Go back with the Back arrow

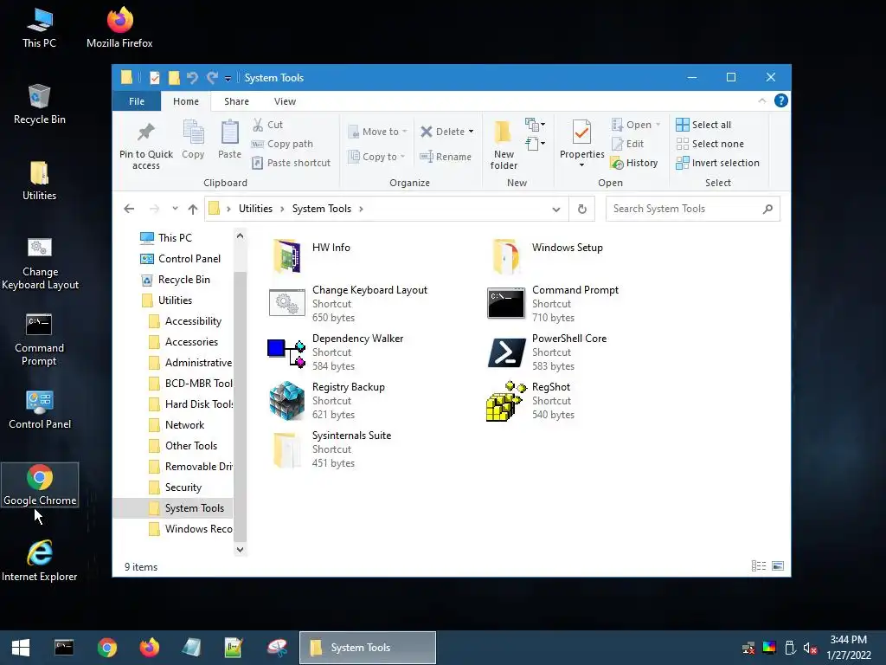pos(129,209)
